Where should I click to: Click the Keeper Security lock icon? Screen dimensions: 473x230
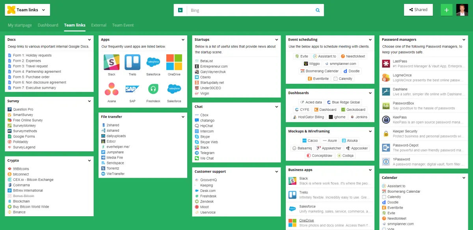[386, 134]
